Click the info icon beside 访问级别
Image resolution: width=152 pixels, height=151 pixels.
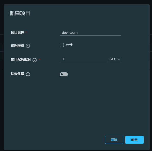point(28,46)
